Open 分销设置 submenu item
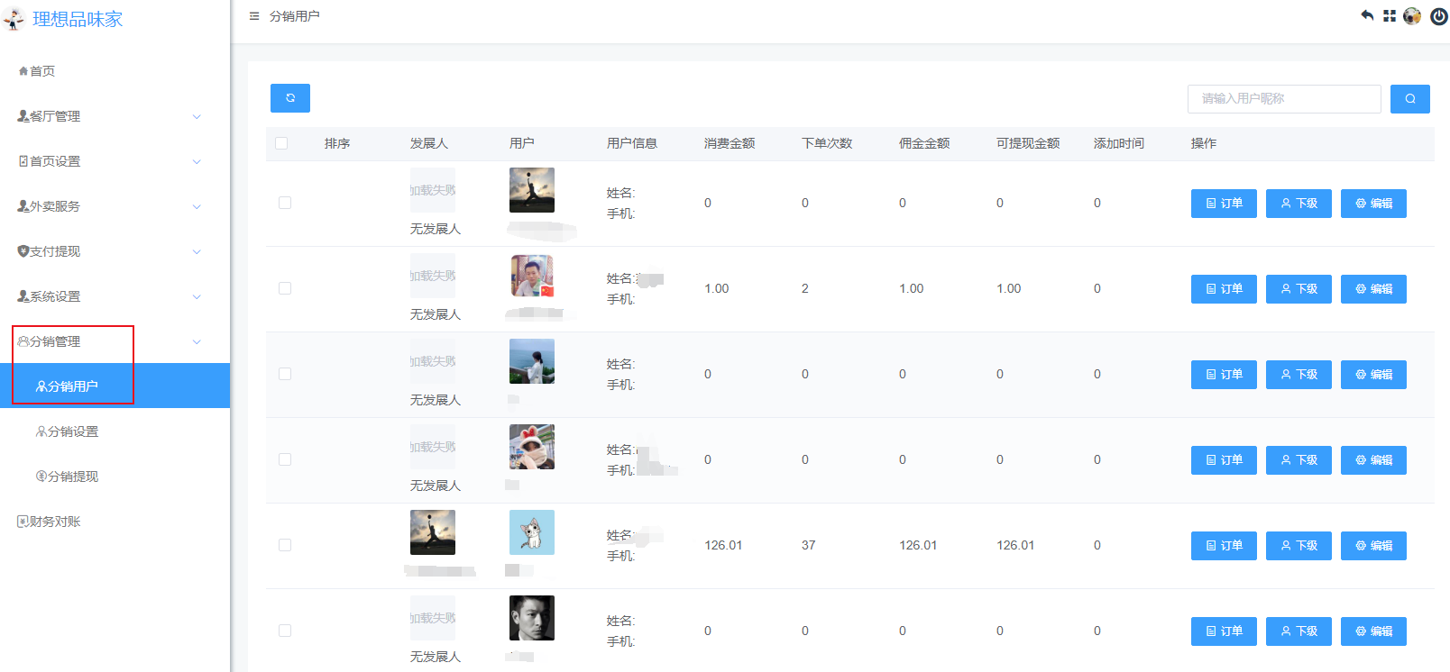Viewport: 1450px width, 672px height. point(115,431)
